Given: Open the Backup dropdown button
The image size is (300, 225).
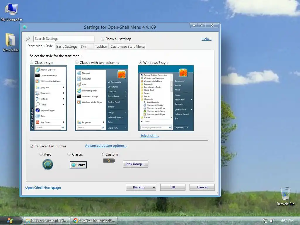Looking at the screenshot, I should point(141,187).
